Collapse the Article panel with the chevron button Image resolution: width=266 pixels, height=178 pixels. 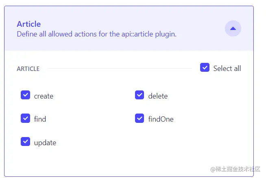pos(233,28)
